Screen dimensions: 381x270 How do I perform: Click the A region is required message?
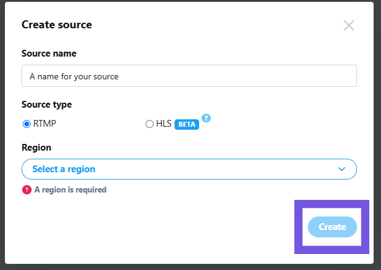click(x=70, y=190)
